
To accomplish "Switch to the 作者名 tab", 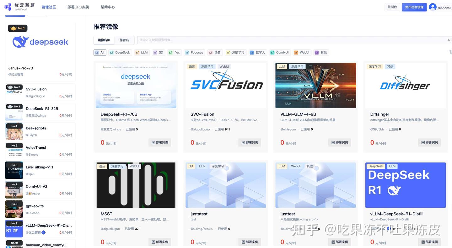I will [124, 40].
